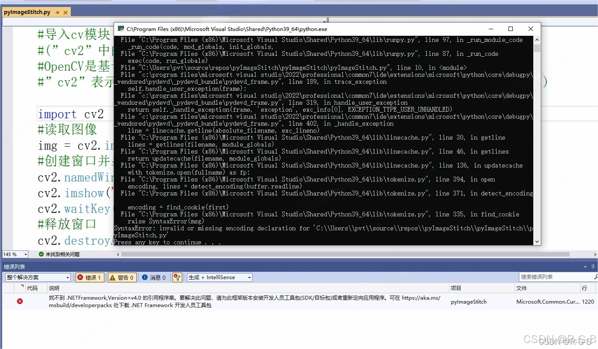The width and height of the screenshot is (598, 349).
Task: Open the 整个解决方案 scope dropdown
Action: tap(38, 277)
